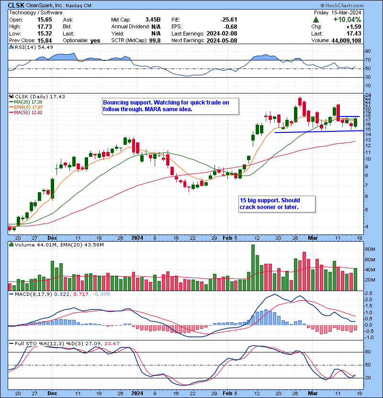Click the 80M volume axis label
Screen dimensions: 383x398
tap(370, 249)
